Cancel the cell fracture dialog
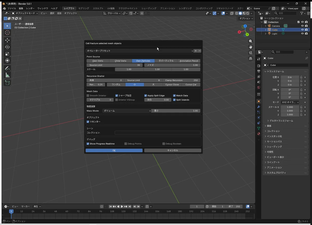 (173, 151)
